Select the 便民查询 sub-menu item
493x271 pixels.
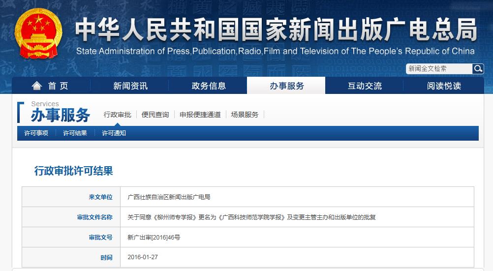coord(155,115)
